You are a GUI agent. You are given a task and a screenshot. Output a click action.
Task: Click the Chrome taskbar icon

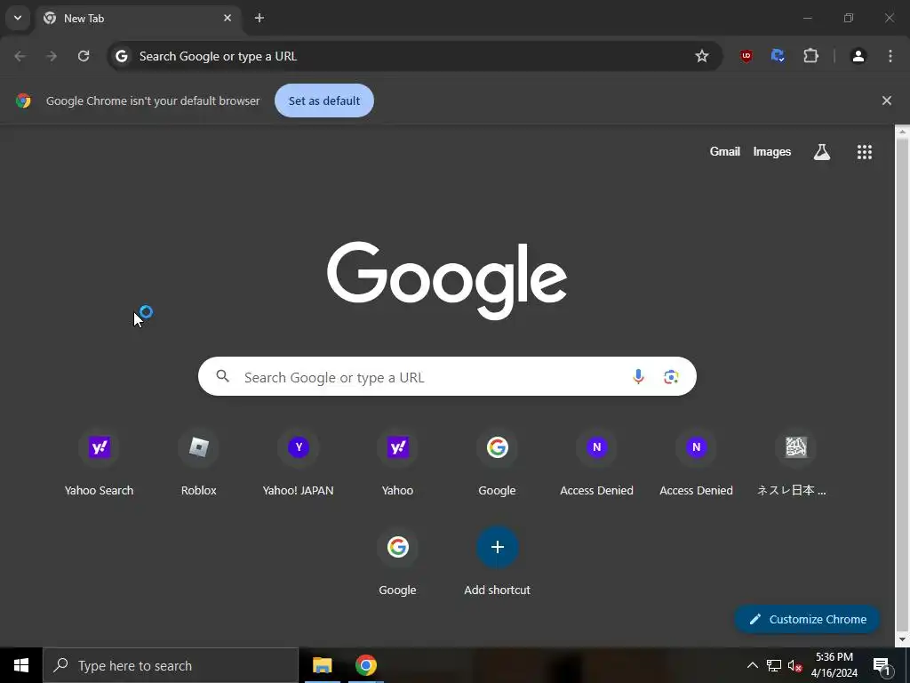point(366,665)
